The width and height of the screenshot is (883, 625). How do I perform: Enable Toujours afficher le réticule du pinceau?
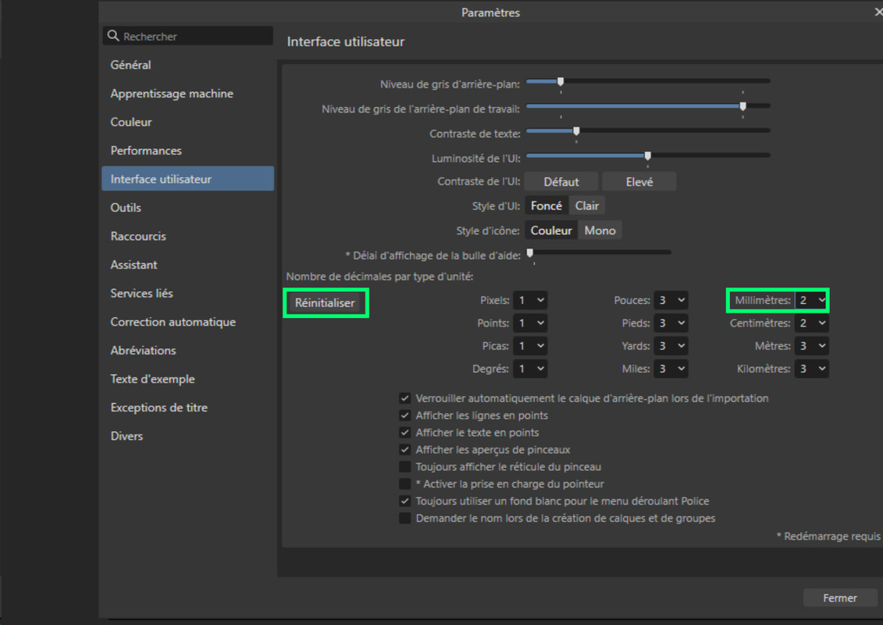(404, 466)
